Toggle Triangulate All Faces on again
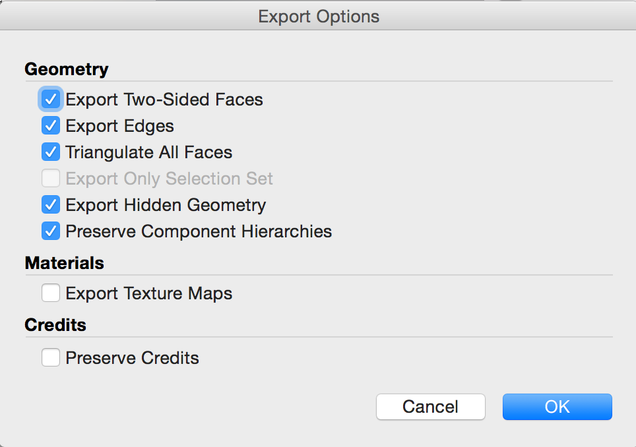 pyautogui.click(x=51, y=152)
